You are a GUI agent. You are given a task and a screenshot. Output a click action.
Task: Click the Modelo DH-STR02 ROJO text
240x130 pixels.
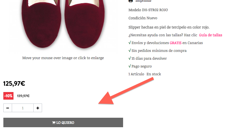click(148, 10)
